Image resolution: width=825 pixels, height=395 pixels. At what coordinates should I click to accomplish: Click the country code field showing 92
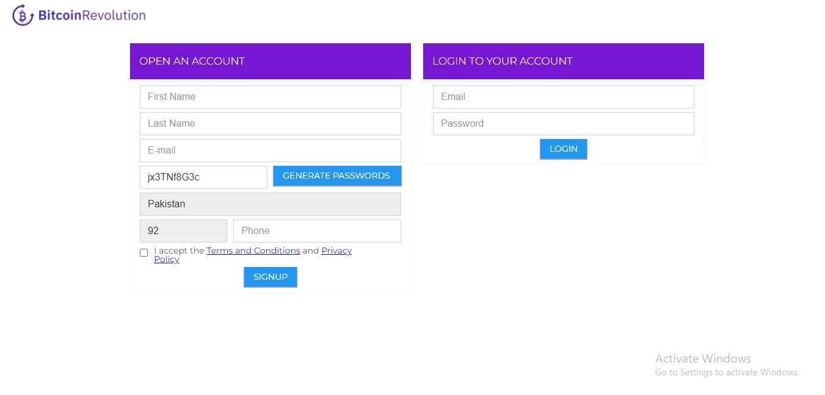tap(183, 230)
